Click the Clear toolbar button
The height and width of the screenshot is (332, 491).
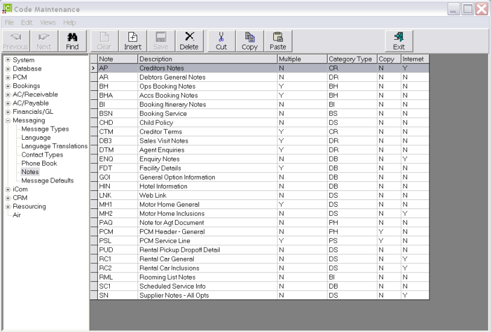click(104, 41)
